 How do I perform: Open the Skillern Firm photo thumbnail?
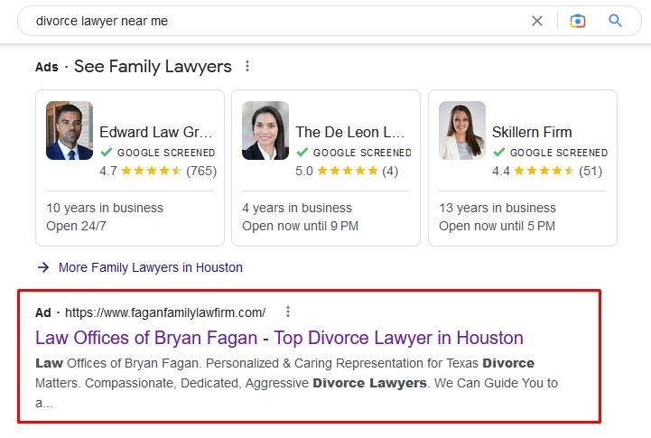pos(462,130)
